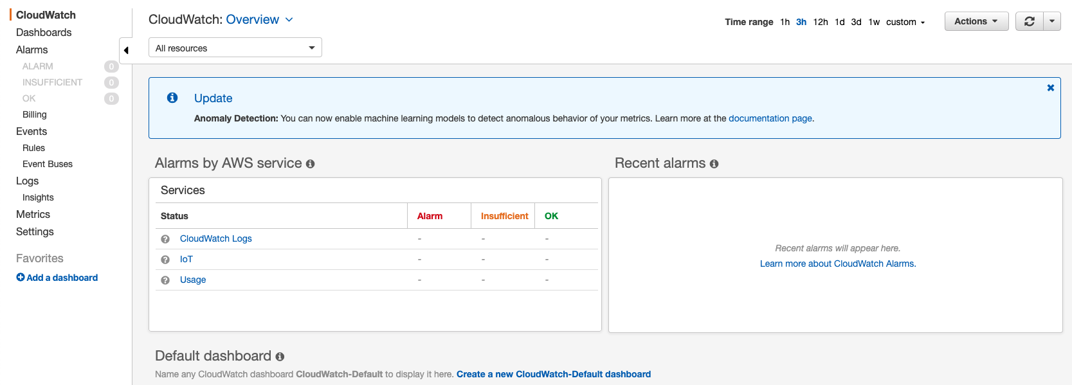The image size is (1072, 385).
Task: Click info icon next to Alarms by AWS service
Action: tap(310, 164)
